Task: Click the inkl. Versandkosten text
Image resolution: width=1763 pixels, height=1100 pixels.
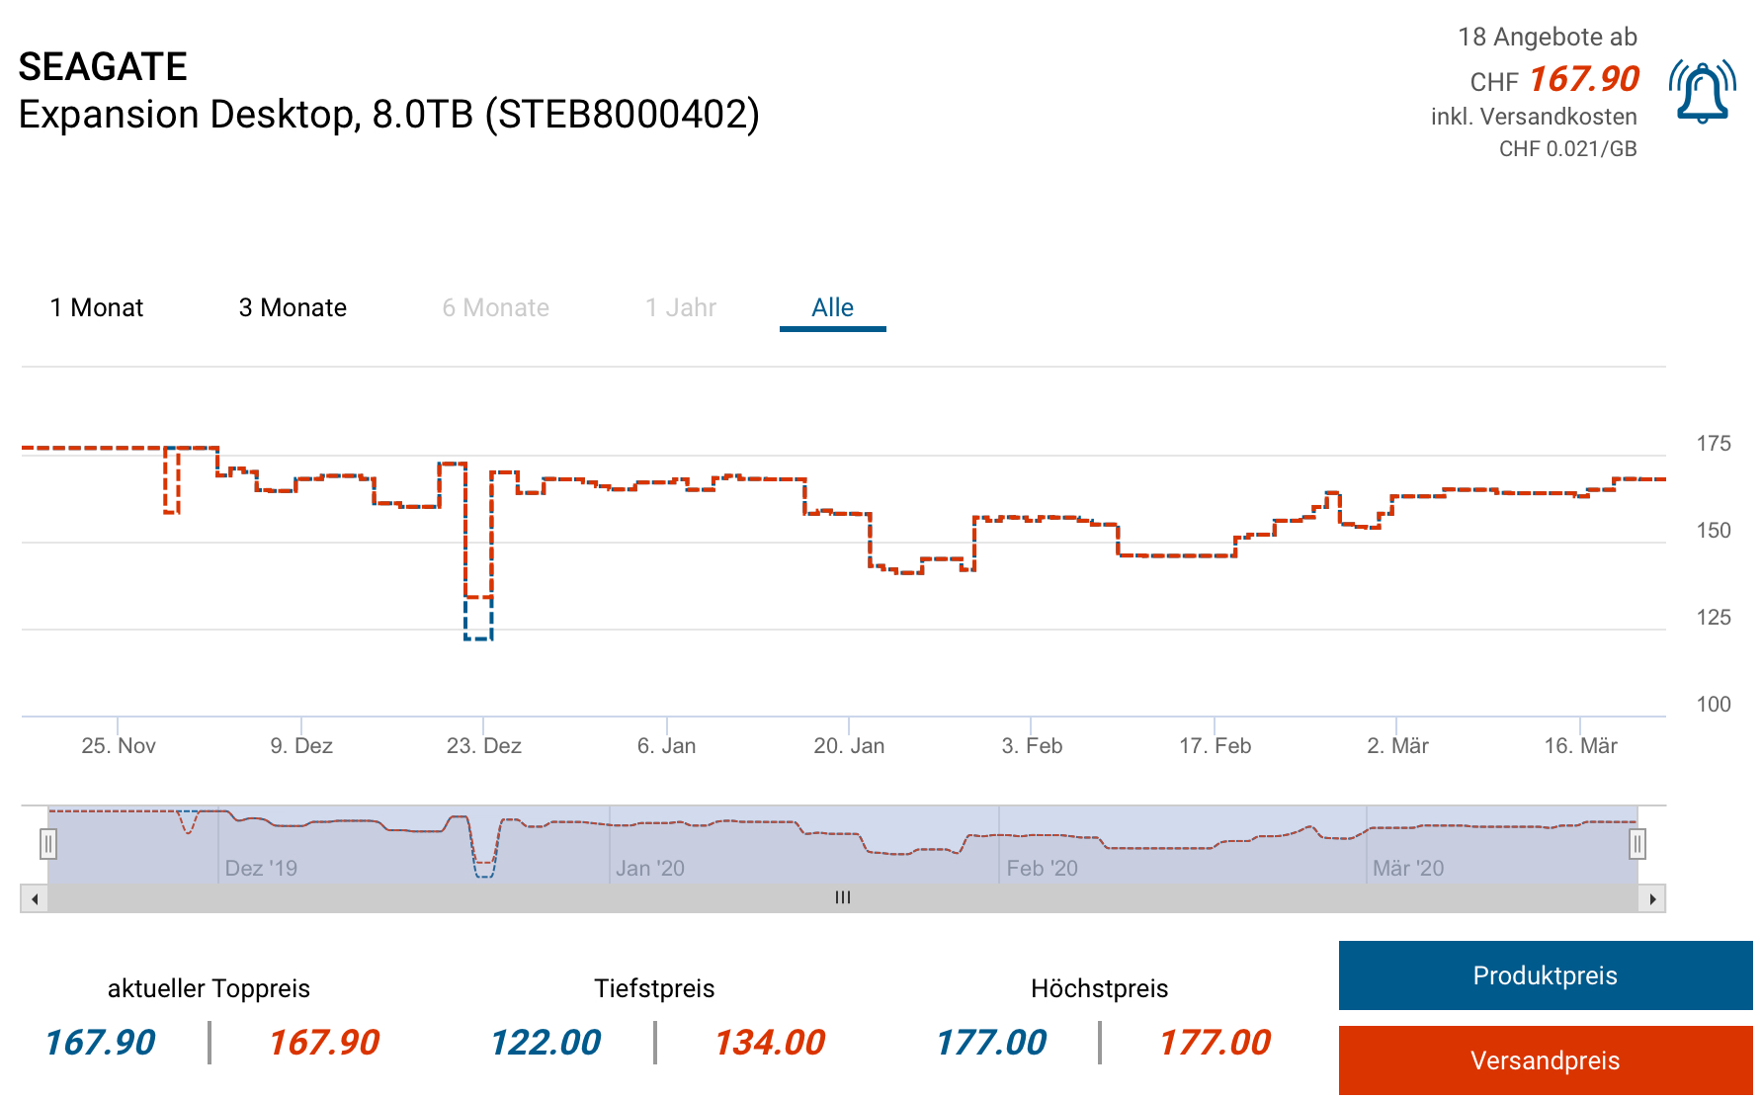Action: 1534,117
